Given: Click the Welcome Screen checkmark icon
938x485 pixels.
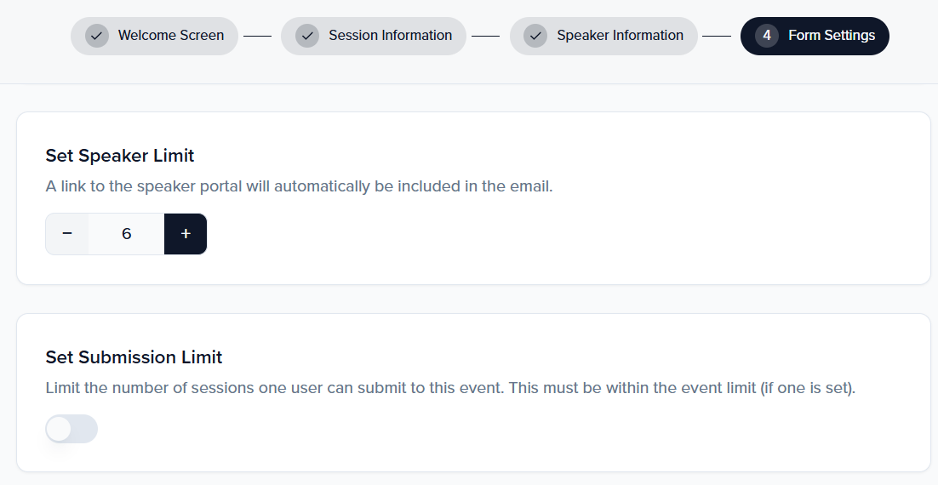Looking at the screenshot, I should (x=97, y=36).
